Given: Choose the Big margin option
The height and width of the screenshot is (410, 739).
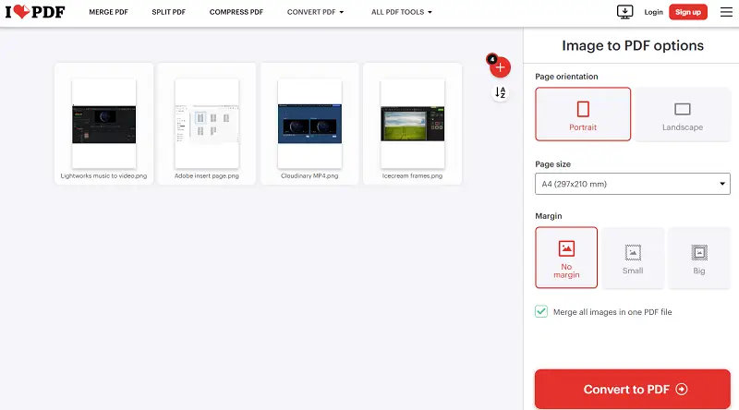Looking at the screenshot, I should point(699,258).
